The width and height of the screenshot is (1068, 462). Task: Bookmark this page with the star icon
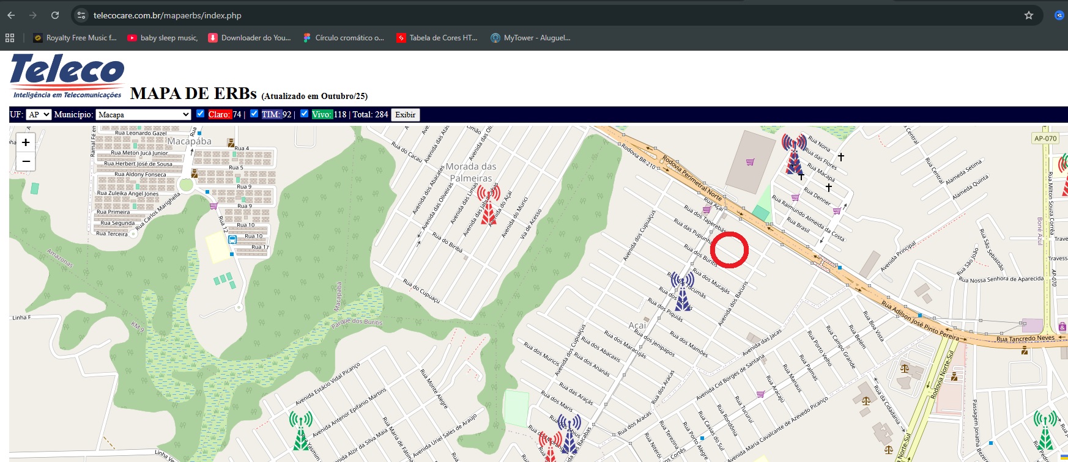[x=1028, y=15]
